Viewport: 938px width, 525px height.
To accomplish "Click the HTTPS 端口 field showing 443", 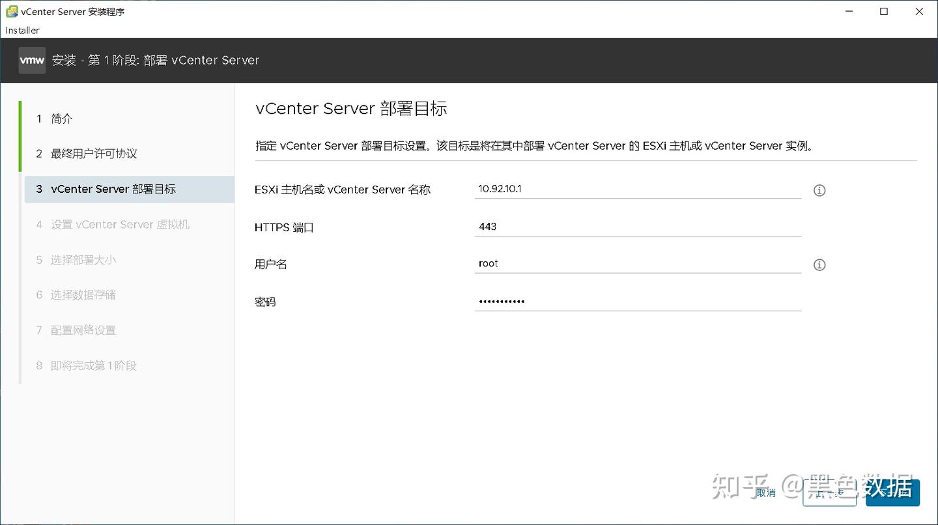I will 638,226.
